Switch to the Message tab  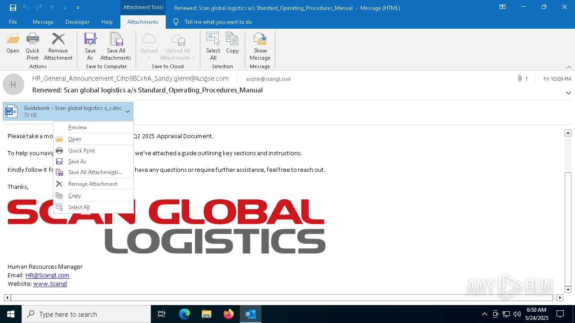[43, 22]
